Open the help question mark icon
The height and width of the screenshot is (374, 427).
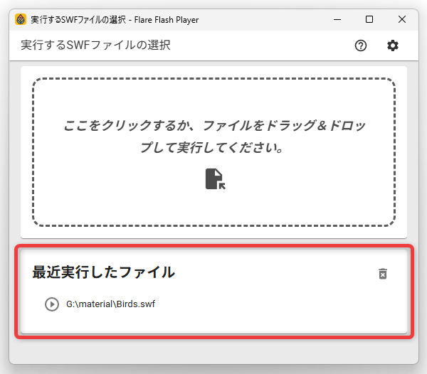[361, 46]
